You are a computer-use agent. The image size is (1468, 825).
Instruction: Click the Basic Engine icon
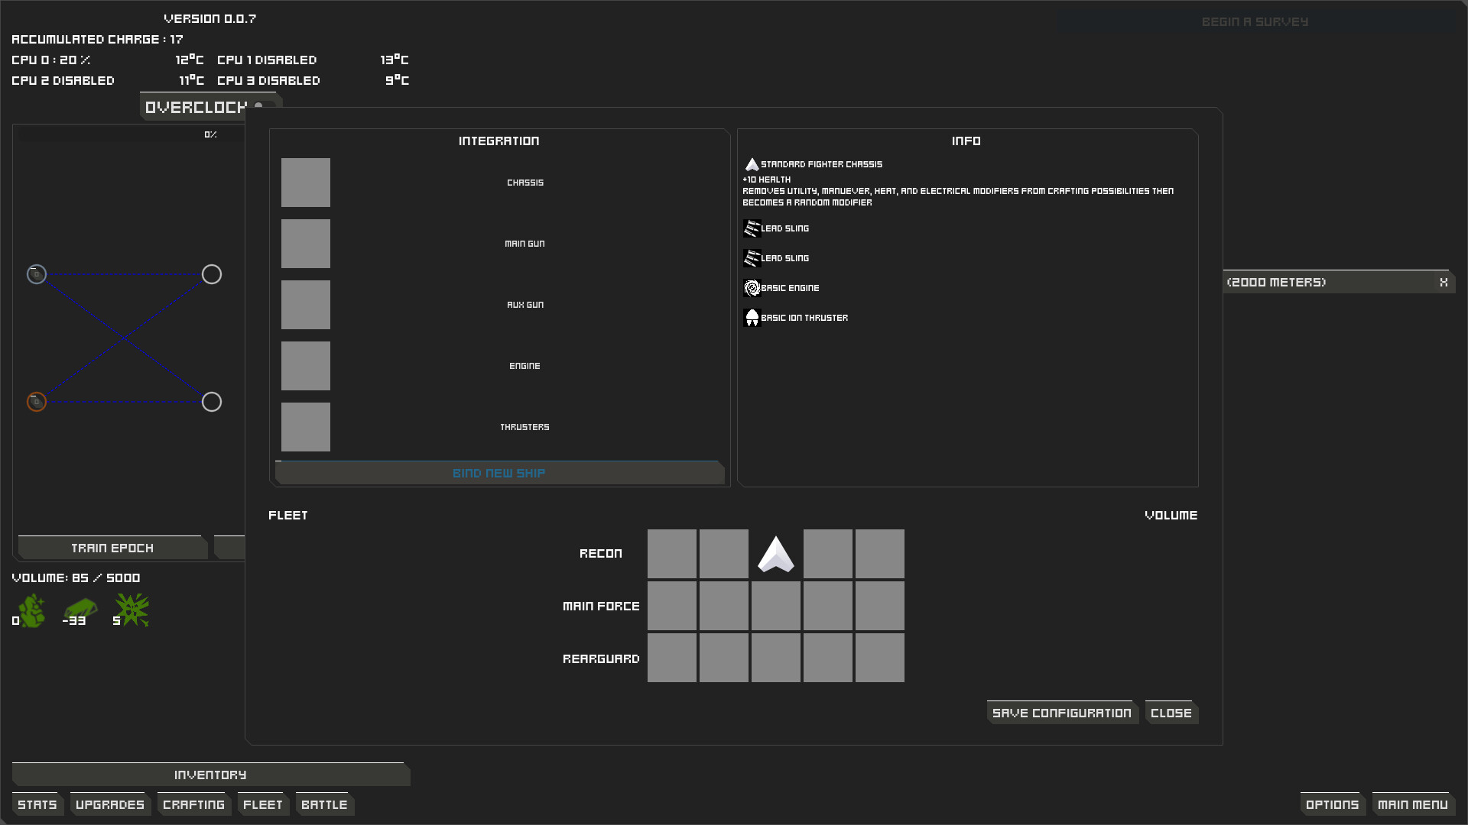(x=752, y=288)
